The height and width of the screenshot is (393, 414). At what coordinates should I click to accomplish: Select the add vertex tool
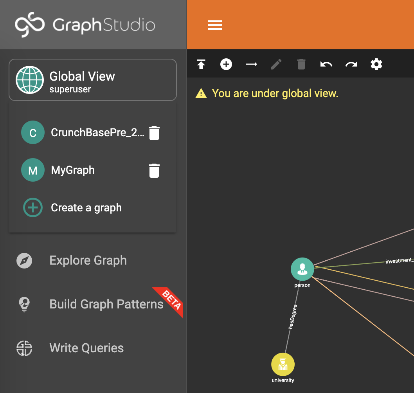(226, 64)
